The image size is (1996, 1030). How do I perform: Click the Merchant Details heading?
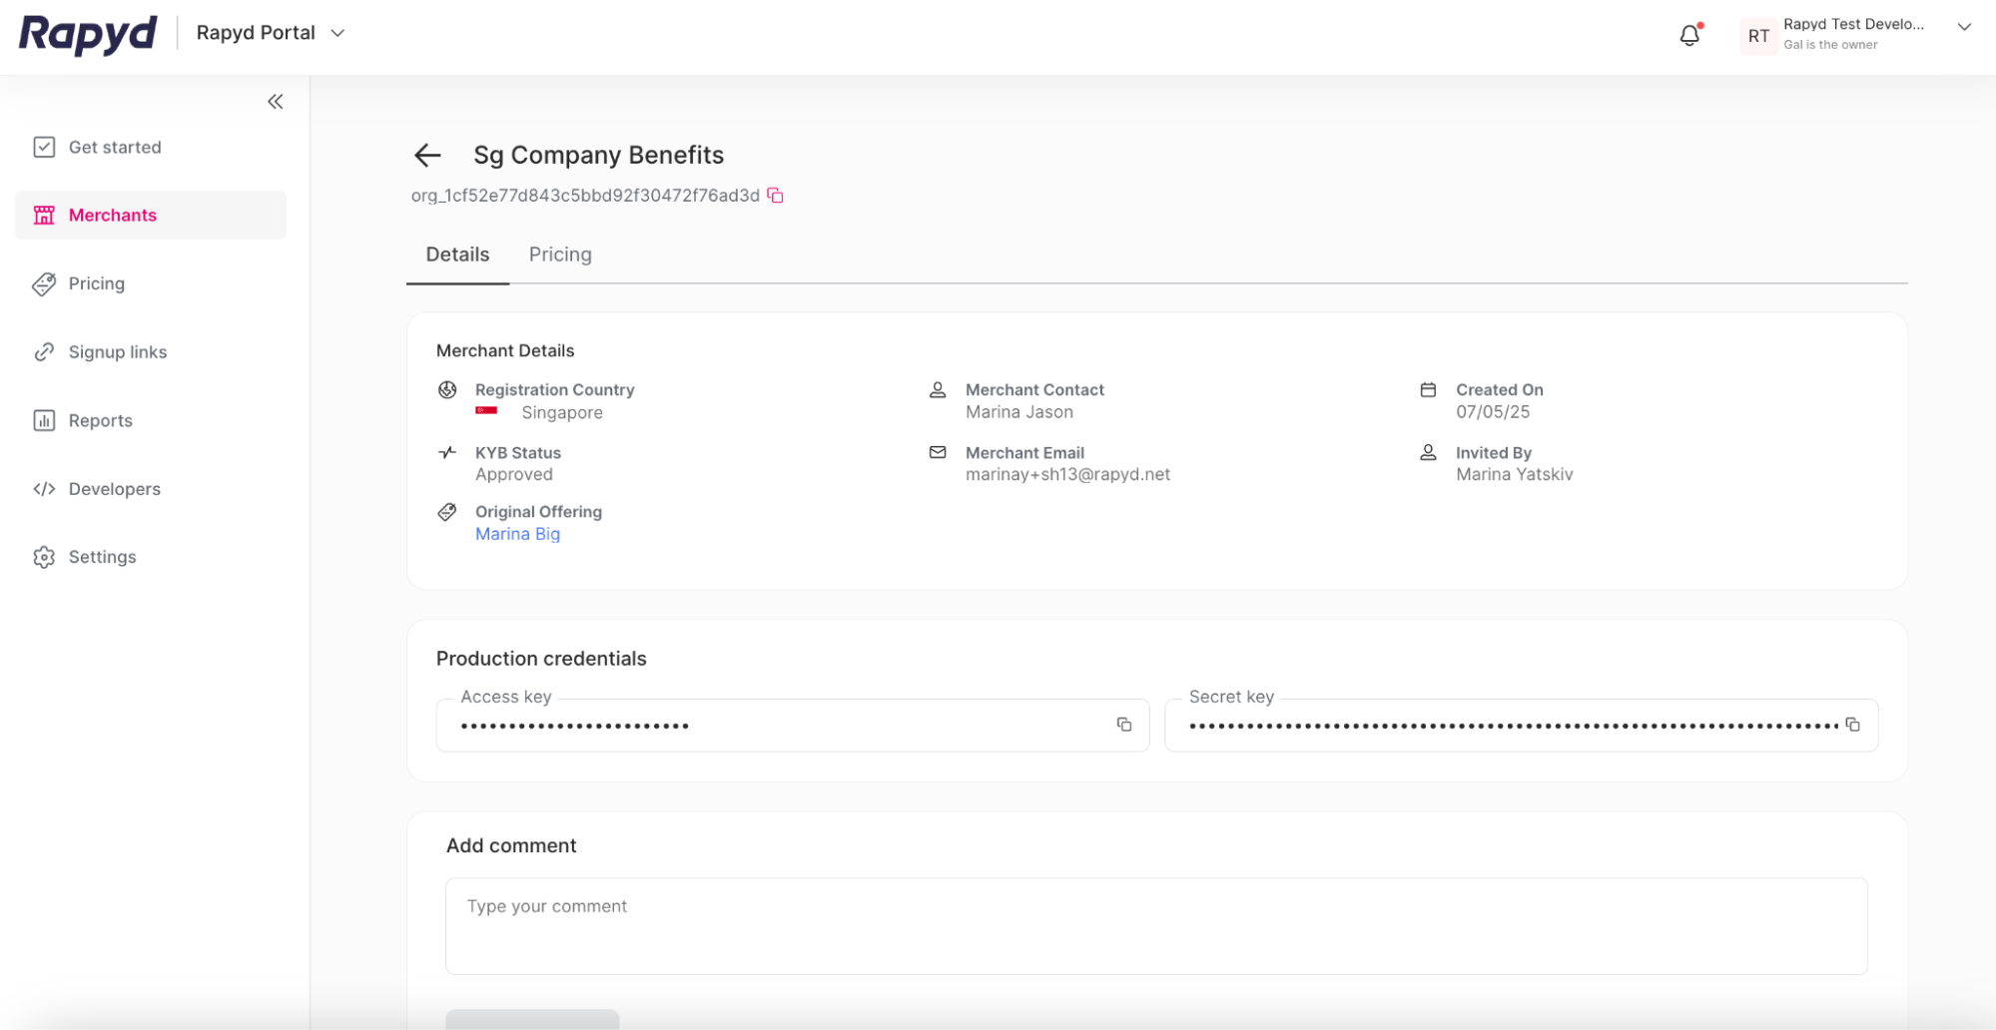tap(505, 350)
